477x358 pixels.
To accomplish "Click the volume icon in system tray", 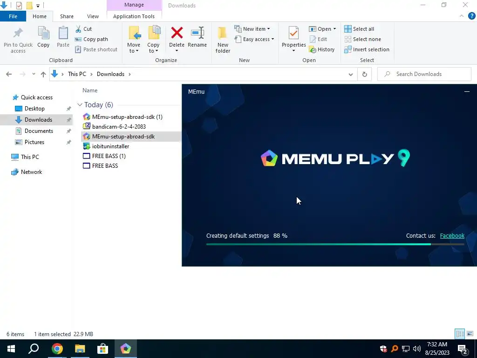I will coord(416,349).
